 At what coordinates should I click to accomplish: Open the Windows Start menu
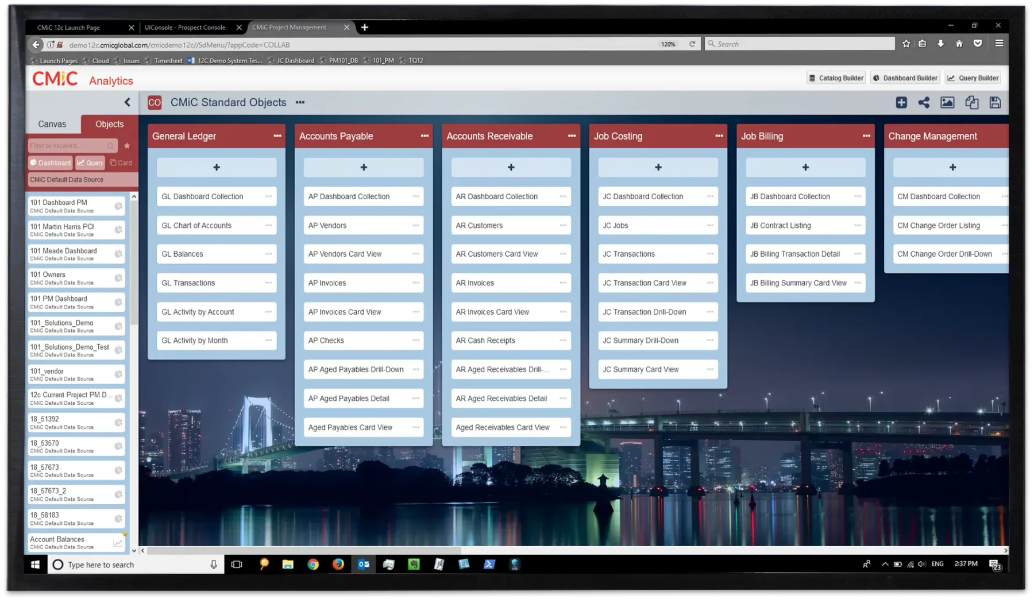tap(36, 565)
